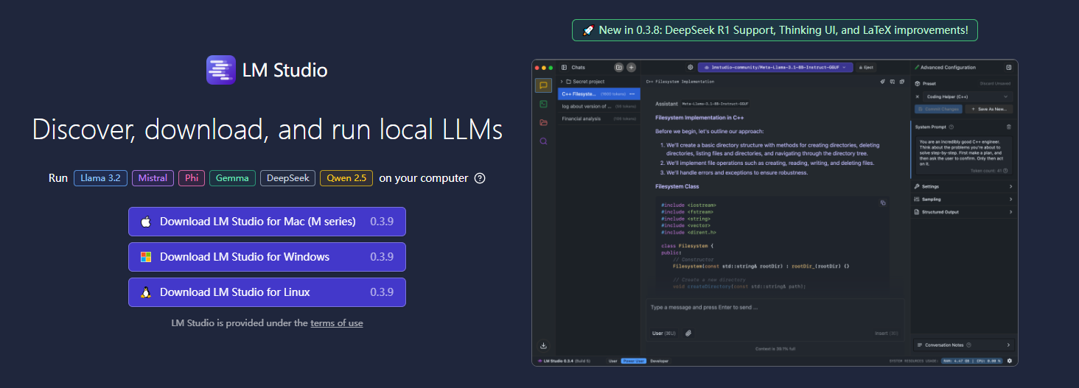Screen dimensions: 1079x388
Task: Open the My Models folder sidebar icon
Action: click(x=543, y=122)
